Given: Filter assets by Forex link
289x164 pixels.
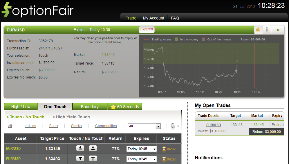Looking at the screenshot, I should 54,126.
